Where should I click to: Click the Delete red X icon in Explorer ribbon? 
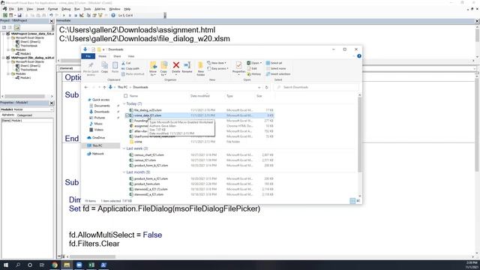point(176,65)
